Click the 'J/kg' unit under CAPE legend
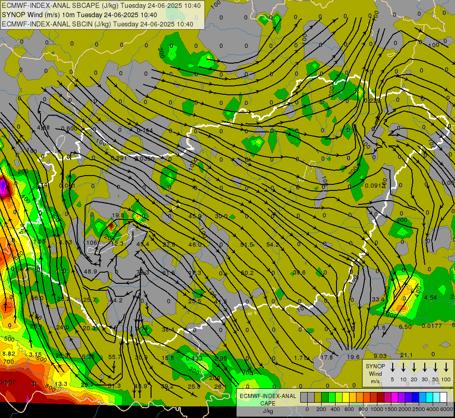 (x=268, y=411)
